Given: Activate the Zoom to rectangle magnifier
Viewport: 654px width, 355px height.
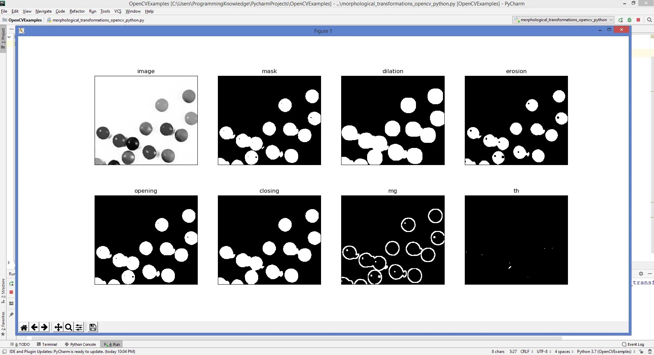Looking at the screenshot, I should tap(69, 327).
